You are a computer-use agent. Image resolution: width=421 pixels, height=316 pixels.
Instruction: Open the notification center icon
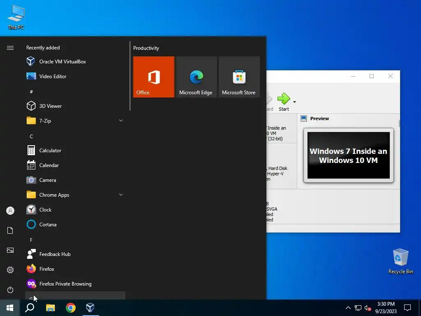click(407, 308)
